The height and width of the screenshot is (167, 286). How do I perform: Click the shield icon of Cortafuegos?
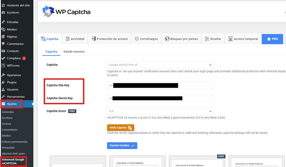tap(137, 39)
